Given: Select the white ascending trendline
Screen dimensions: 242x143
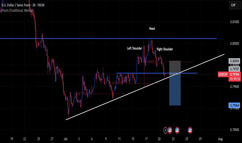Looking at the screenshot, I should (145, 87).
